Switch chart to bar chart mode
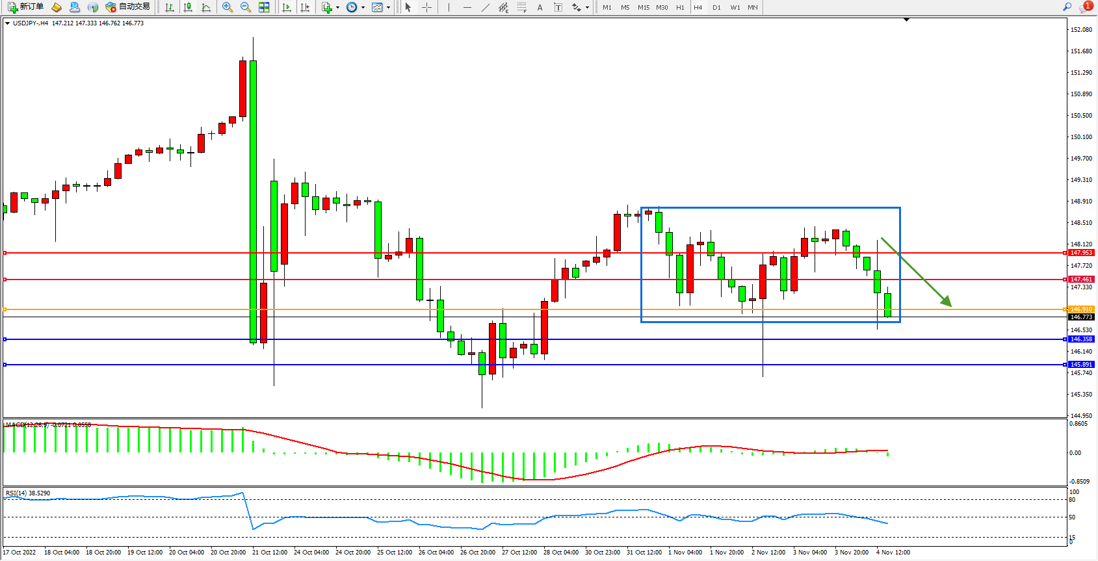 [x=170, y=7]
